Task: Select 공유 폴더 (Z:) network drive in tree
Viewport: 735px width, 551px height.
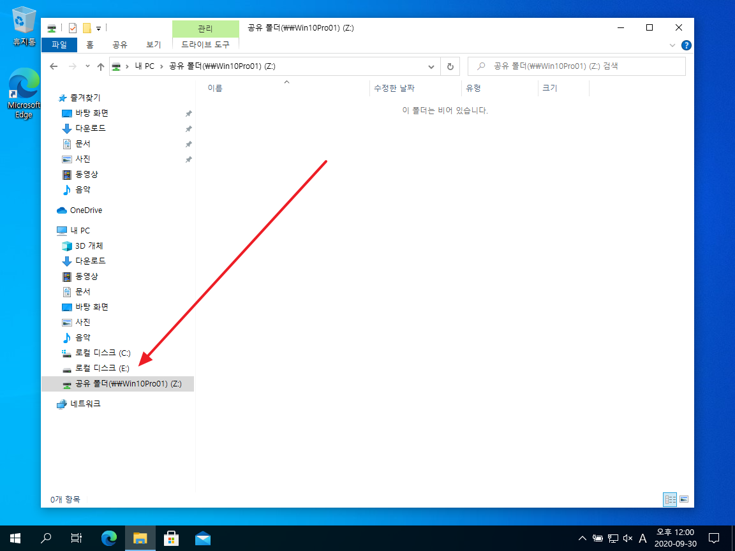Action: coord(117,384)
